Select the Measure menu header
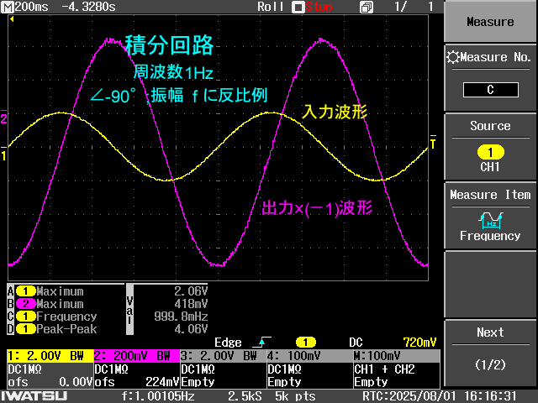Viewport: 538px width, 403px height. [x=490, y=22]
